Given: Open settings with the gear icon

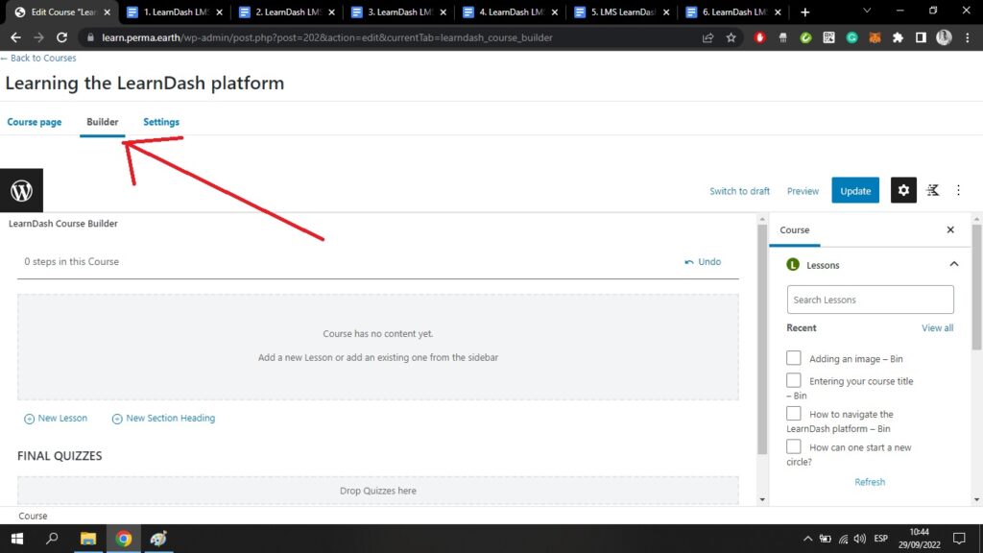Looking at the screenshot, I should [x=903, y=190].
